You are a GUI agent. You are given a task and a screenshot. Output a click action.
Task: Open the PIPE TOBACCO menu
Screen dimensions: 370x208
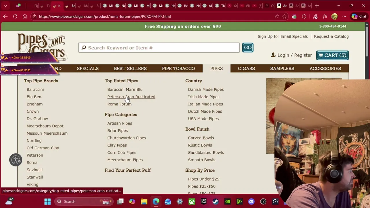(178, 68)
